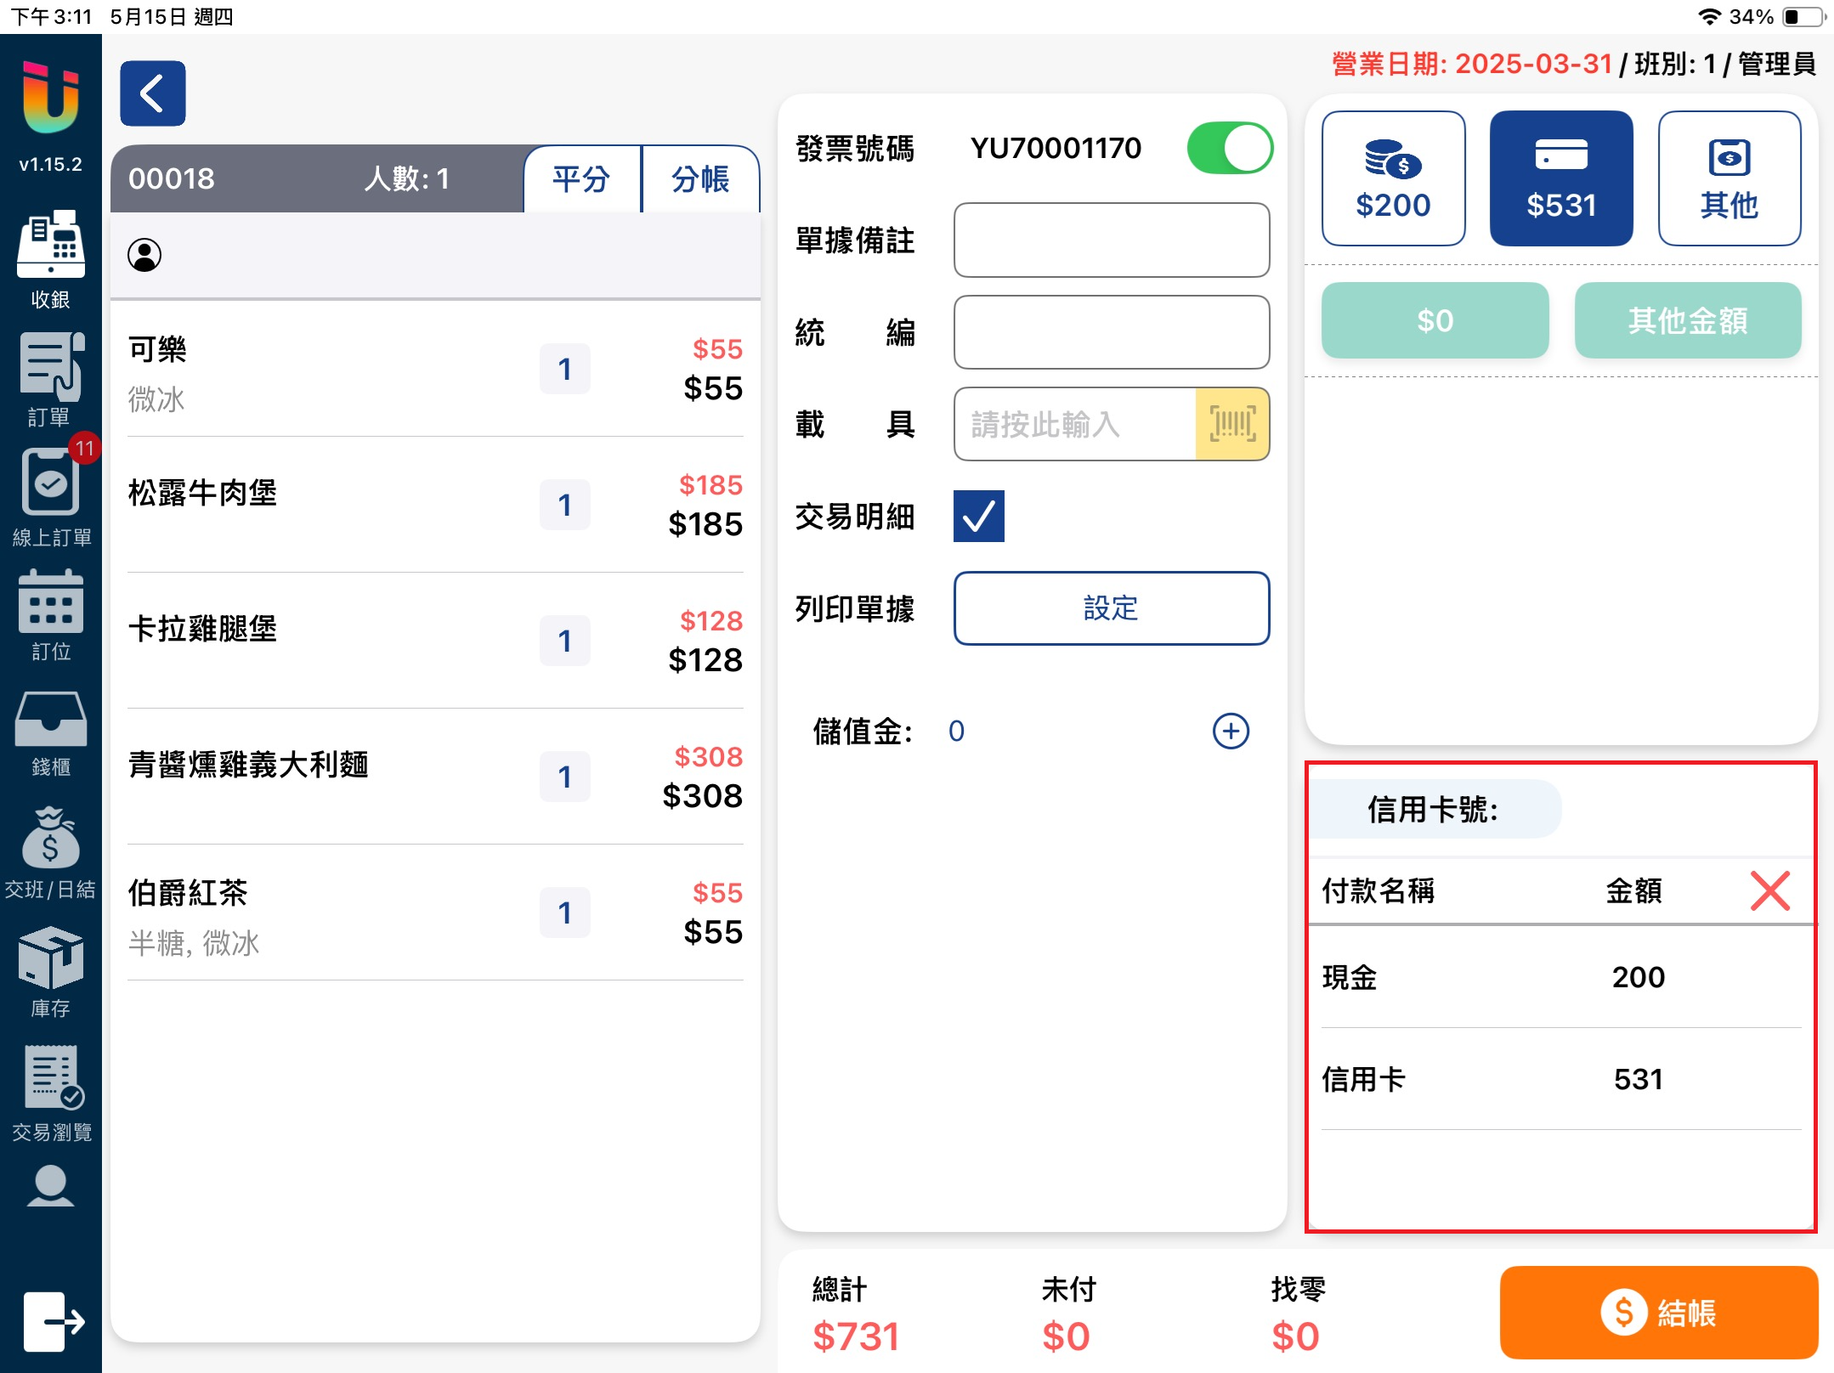Uncheck the 交易明細 checkbox
The image size is (1834, 1373).
978,516
